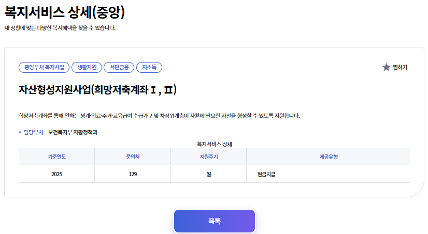Screen dimensions: 428x234
Task: Click the 지원주기 column header
Action: tap(208, 157)
